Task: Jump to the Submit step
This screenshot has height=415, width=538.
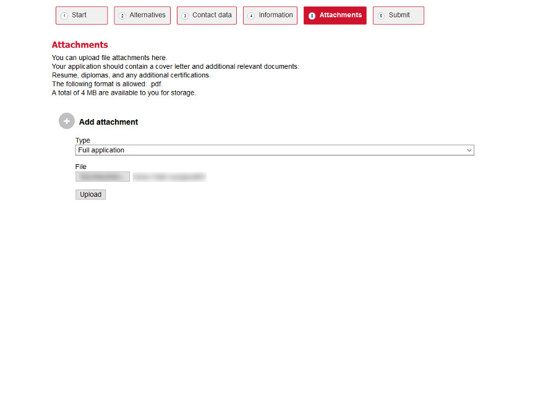Action: (398, 15)
